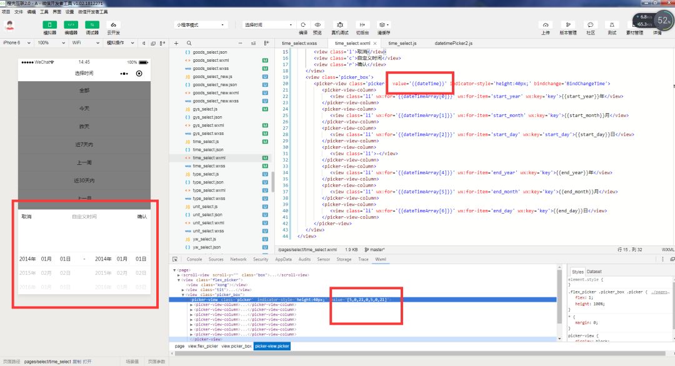This screenshot has height=366, width=675.
Task: Toggle simulator sound mute icon
Action: (144, 44)
